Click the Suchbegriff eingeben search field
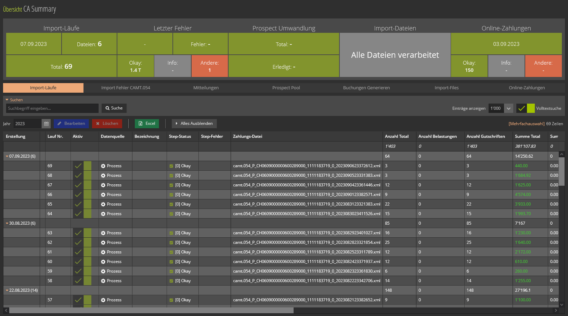The image size is (568, 316). pyautogui.click(x=52, y=108)
